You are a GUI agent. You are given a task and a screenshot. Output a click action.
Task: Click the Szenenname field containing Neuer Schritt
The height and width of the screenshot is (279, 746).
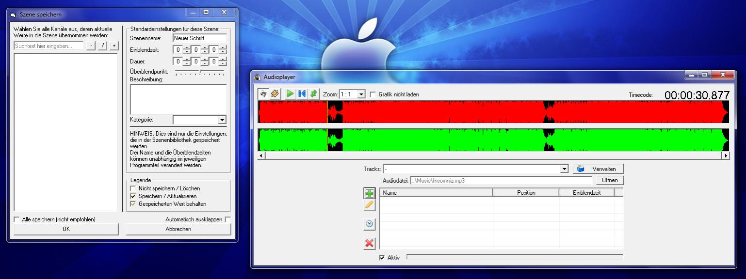click(200, 38)
